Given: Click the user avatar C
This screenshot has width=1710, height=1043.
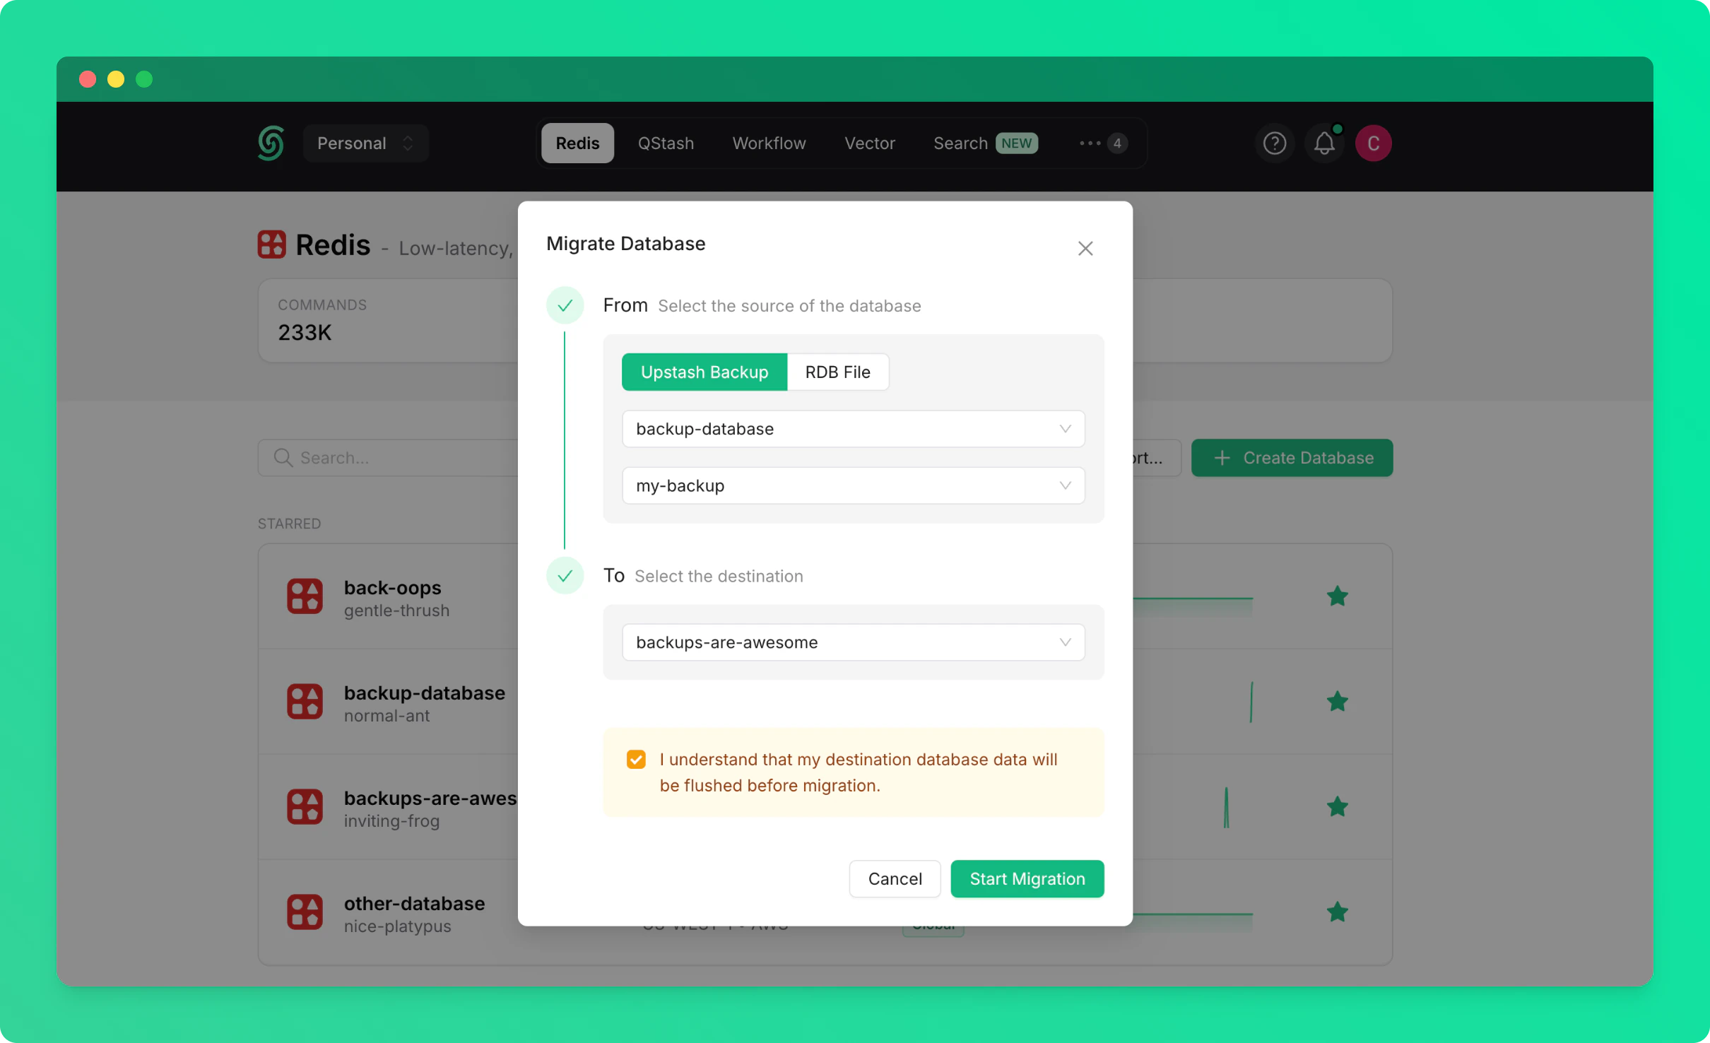Looking at the screenshot, I should tap(1373, 143).
